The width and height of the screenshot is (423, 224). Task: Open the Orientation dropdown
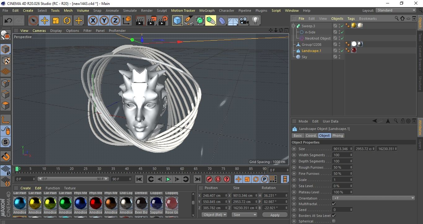click(373, 198)
